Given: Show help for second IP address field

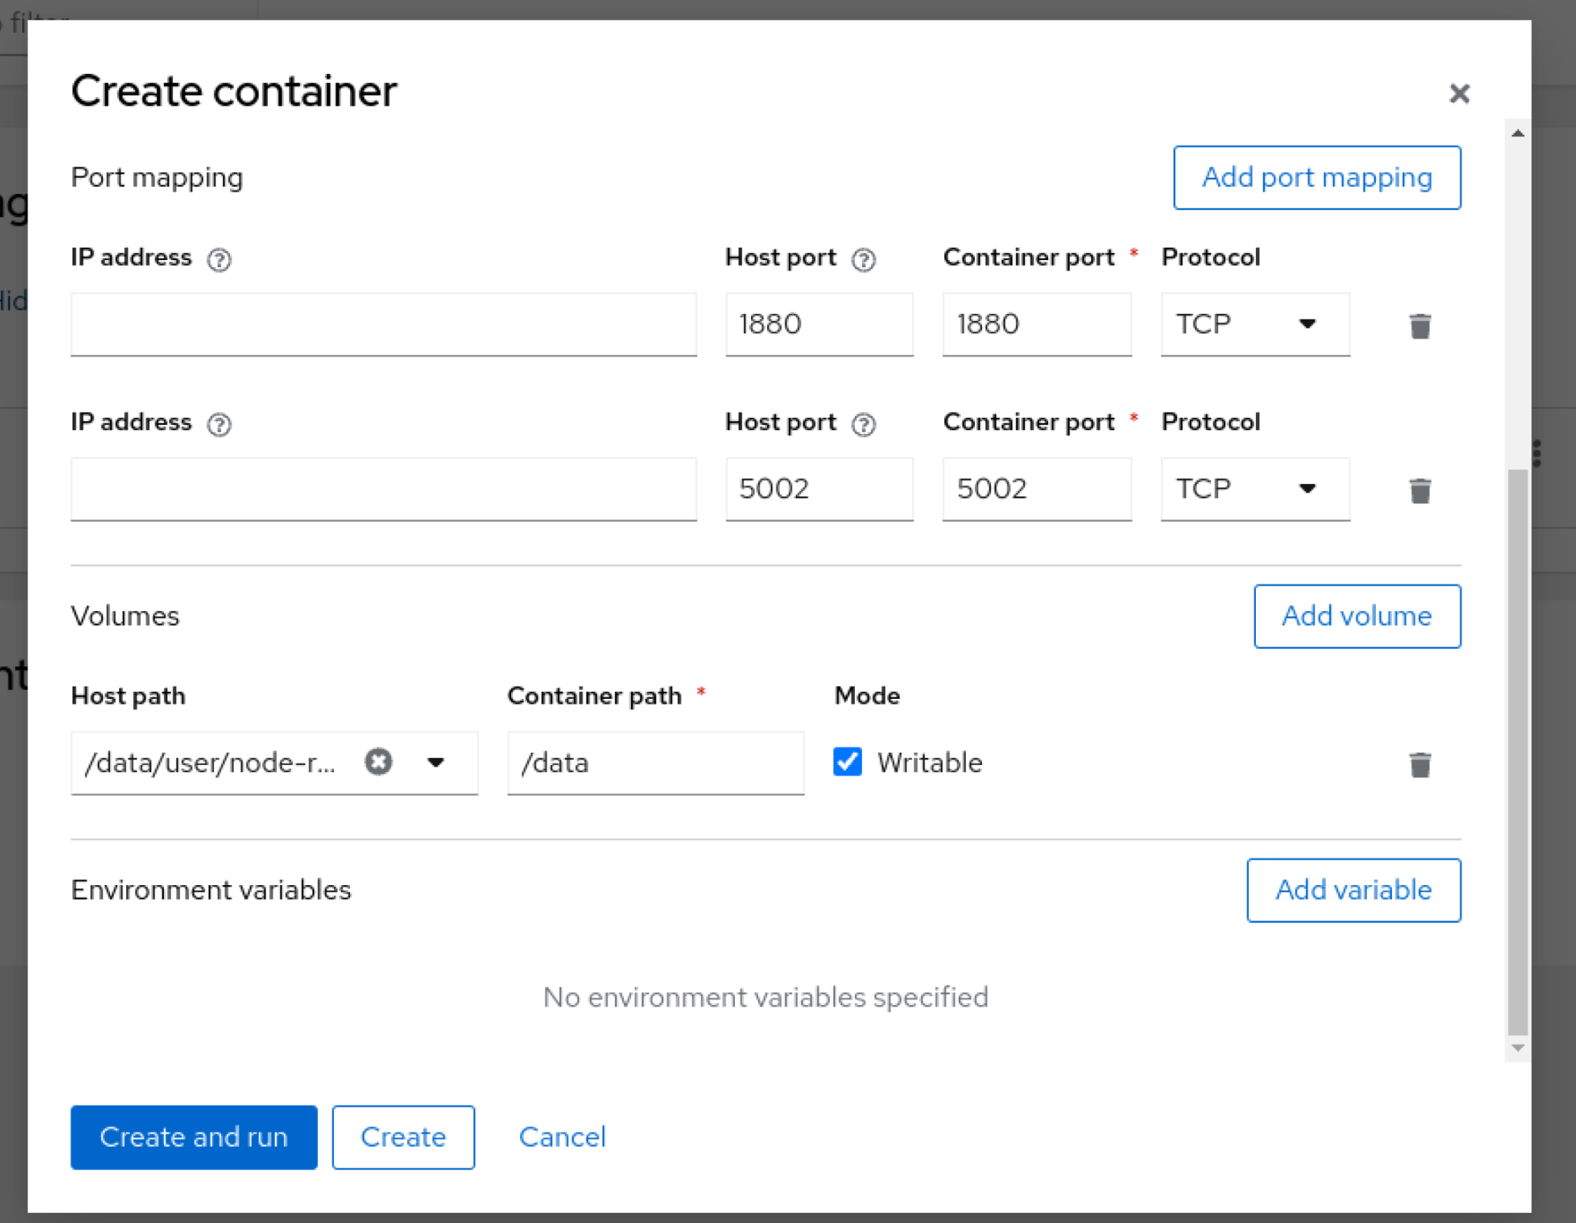Looking at the screenshot, I should pyautogui.click(x=219, y=424).
